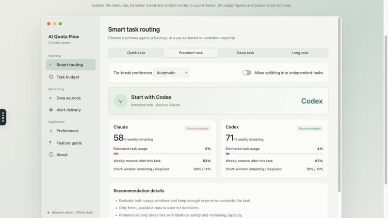
Task: Click the Start with Codex recommendation card
Action: 218,101
